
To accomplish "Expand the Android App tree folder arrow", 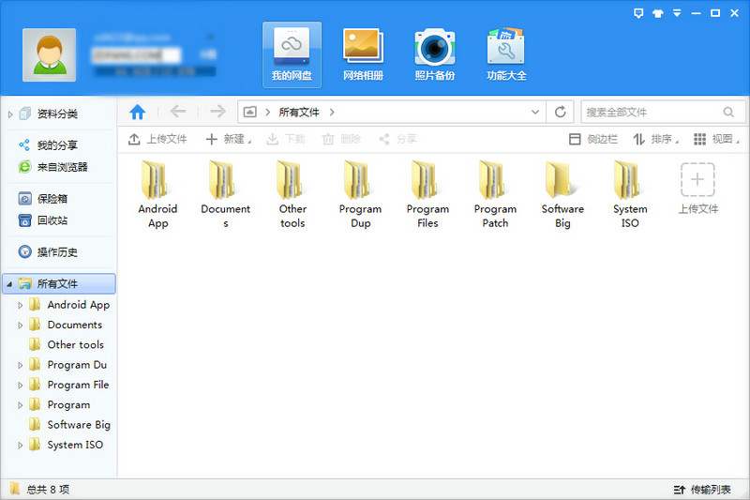I will 21,305.
